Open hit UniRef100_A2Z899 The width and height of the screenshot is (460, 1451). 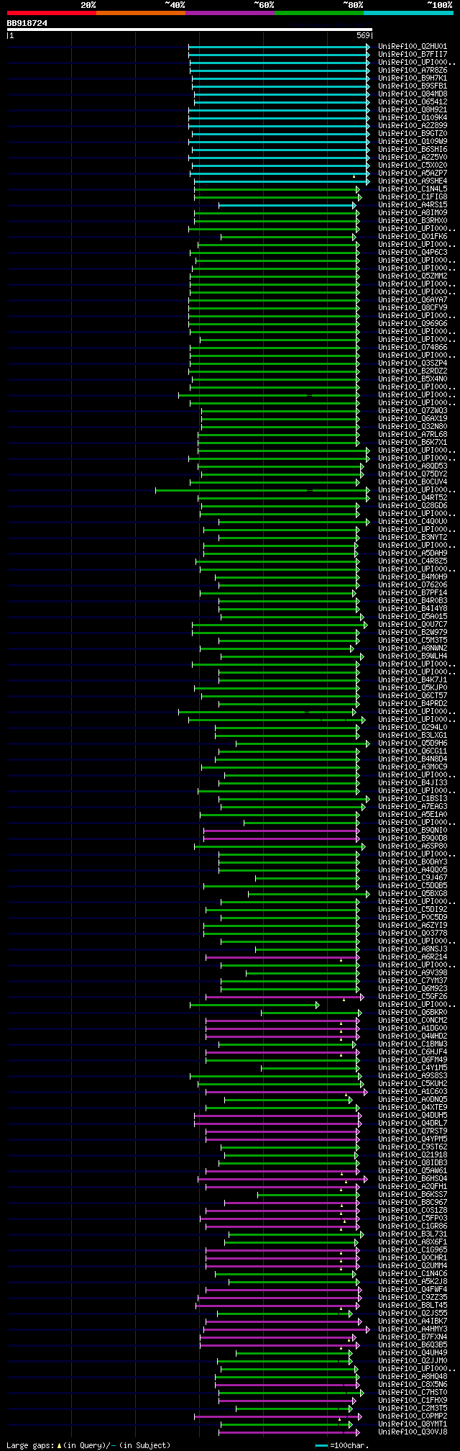[413, 125]
